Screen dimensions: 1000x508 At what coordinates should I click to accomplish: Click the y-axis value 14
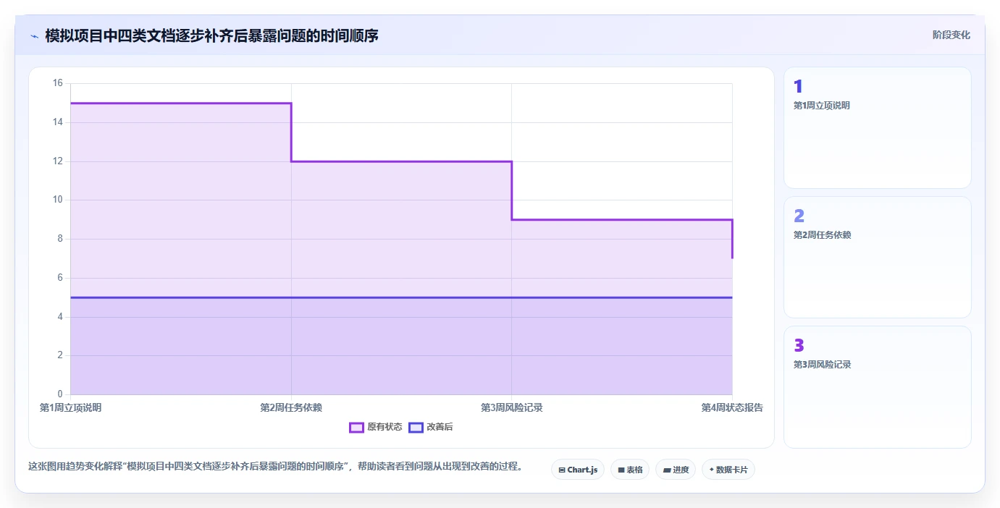(x=58, y=122)
